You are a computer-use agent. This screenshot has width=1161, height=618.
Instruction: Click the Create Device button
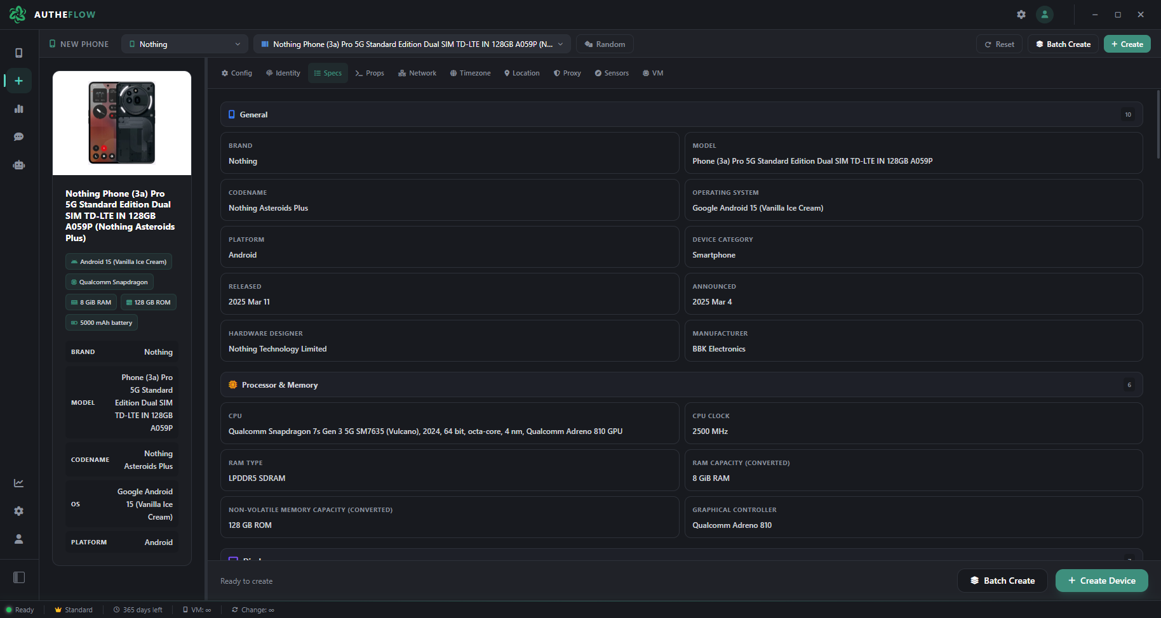point(1102,581)
